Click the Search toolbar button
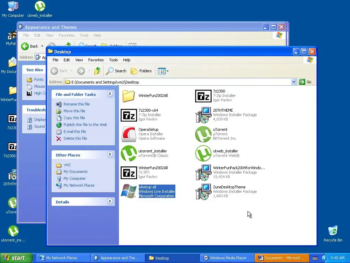This screenshot has height=263, width=350. (116, 71)
